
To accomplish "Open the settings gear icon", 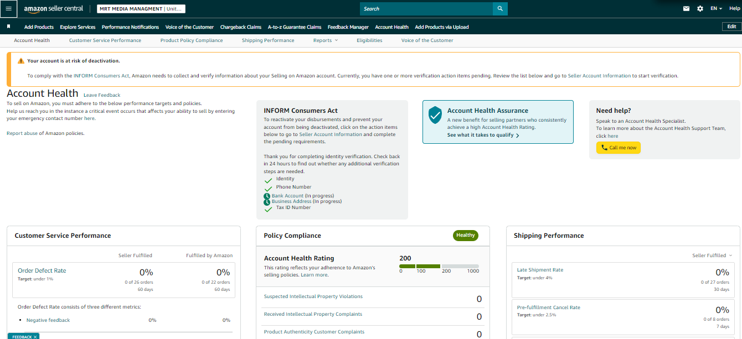I will tap(700, 9).
